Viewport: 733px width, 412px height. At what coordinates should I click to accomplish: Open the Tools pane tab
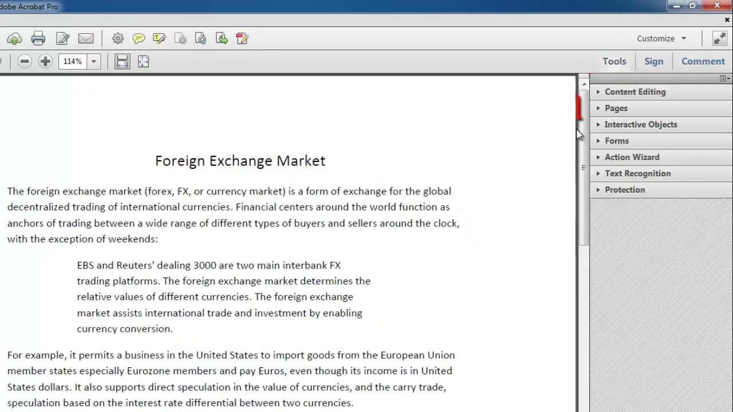(x=614, y=61)
